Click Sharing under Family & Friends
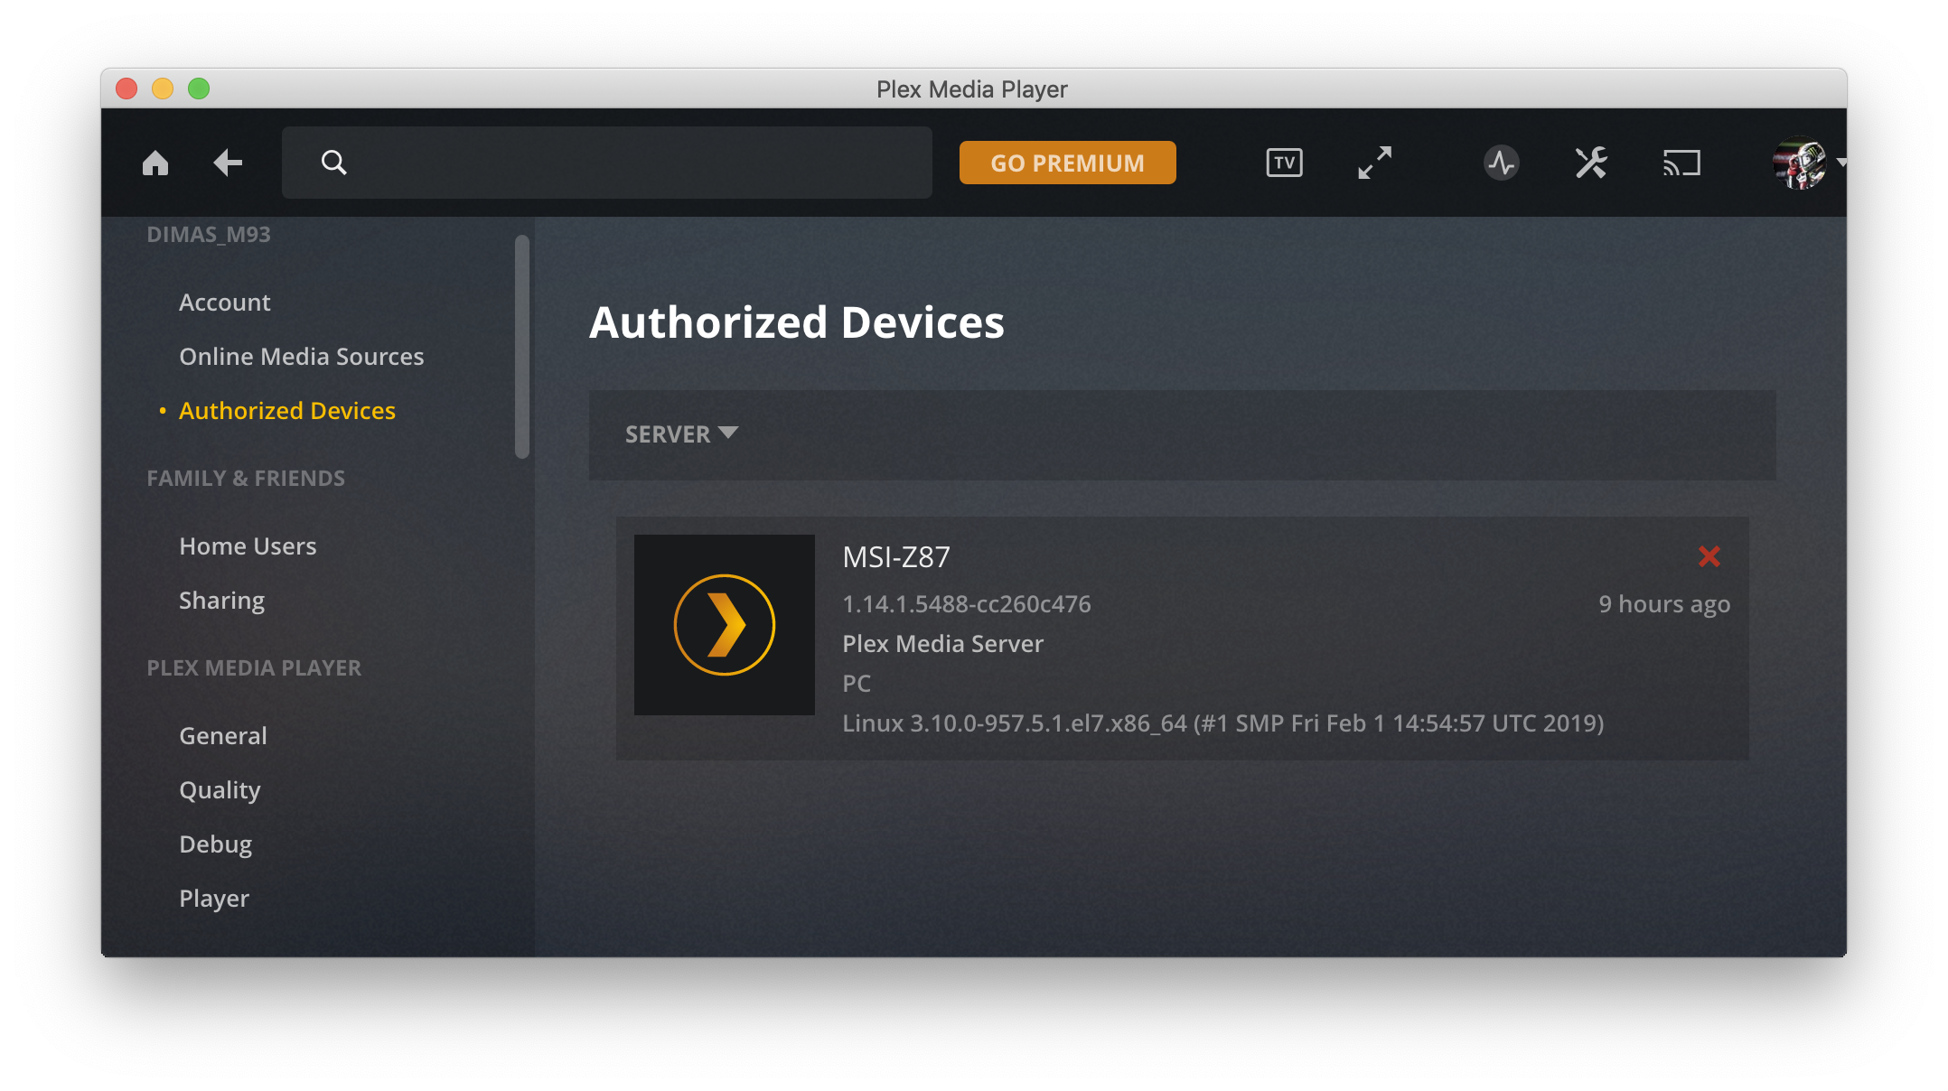 [220, 599]
